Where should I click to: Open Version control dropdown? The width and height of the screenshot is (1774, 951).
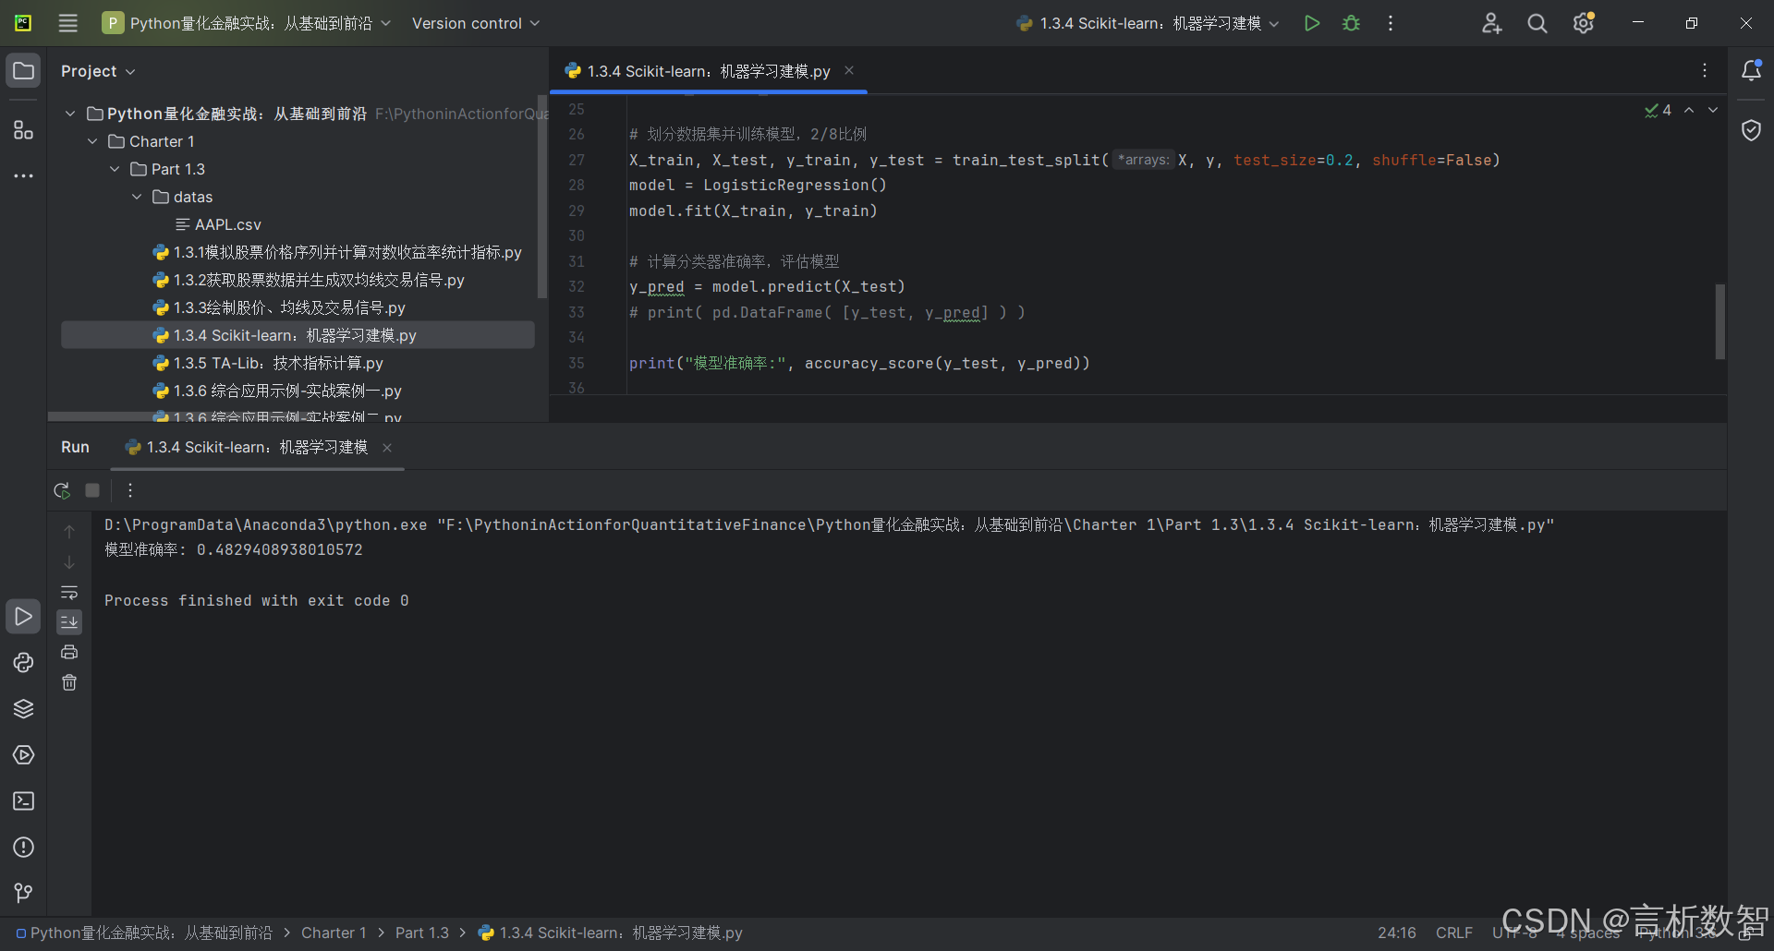(x=475, y=23)
